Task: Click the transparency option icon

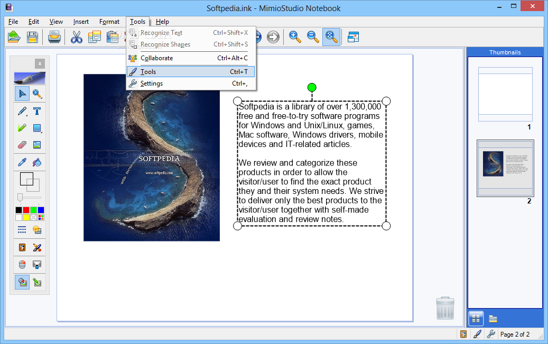Action: tap(37, 230)
